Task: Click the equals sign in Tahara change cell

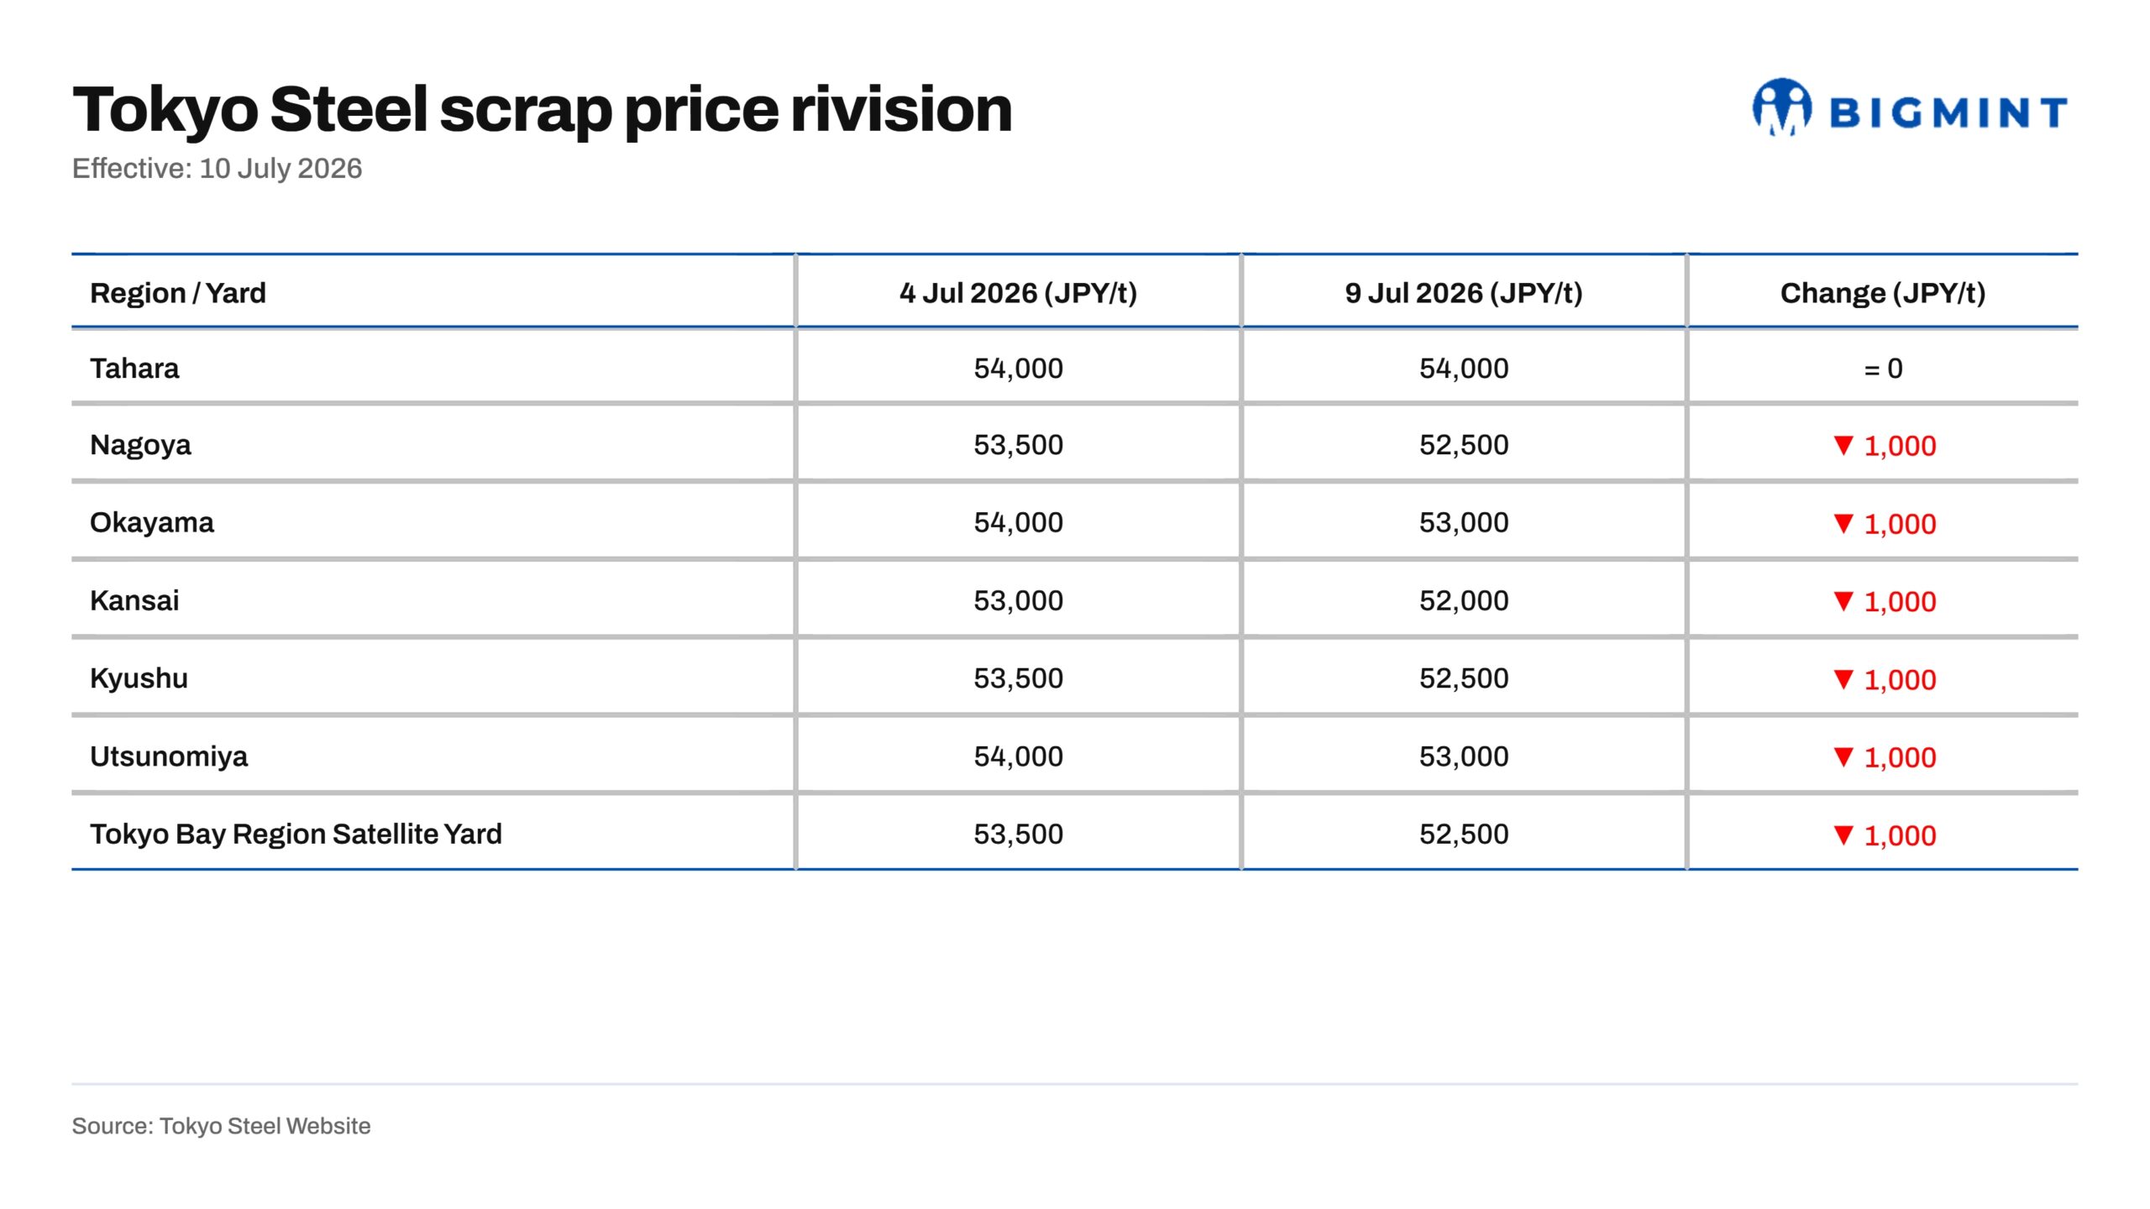Action: tap(1872, 369)
